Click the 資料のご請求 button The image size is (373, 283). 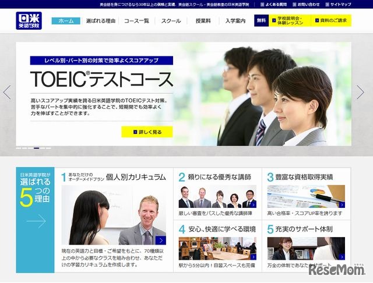[x=331, y=21]
